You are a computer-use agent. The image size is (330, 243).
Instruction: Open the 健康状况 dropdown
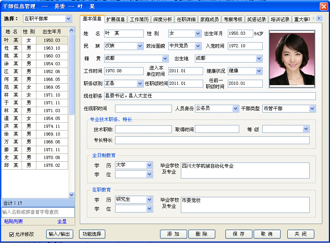(259, 71)
